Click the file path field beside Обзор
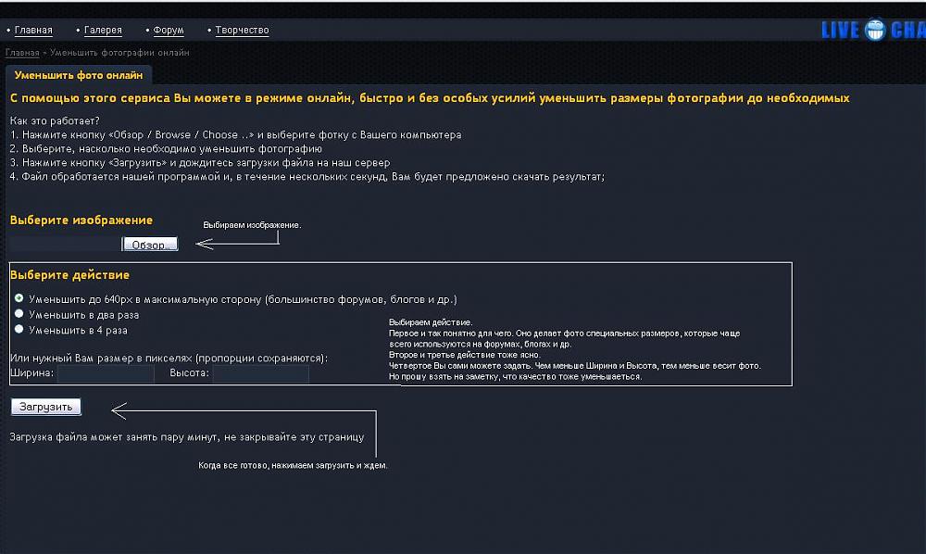926x554 pixels. click(x=65, y=245)
